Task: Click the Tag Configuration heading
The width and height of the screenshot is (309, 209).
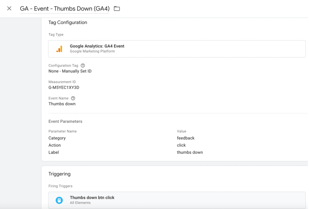Action: click(67, 22)
